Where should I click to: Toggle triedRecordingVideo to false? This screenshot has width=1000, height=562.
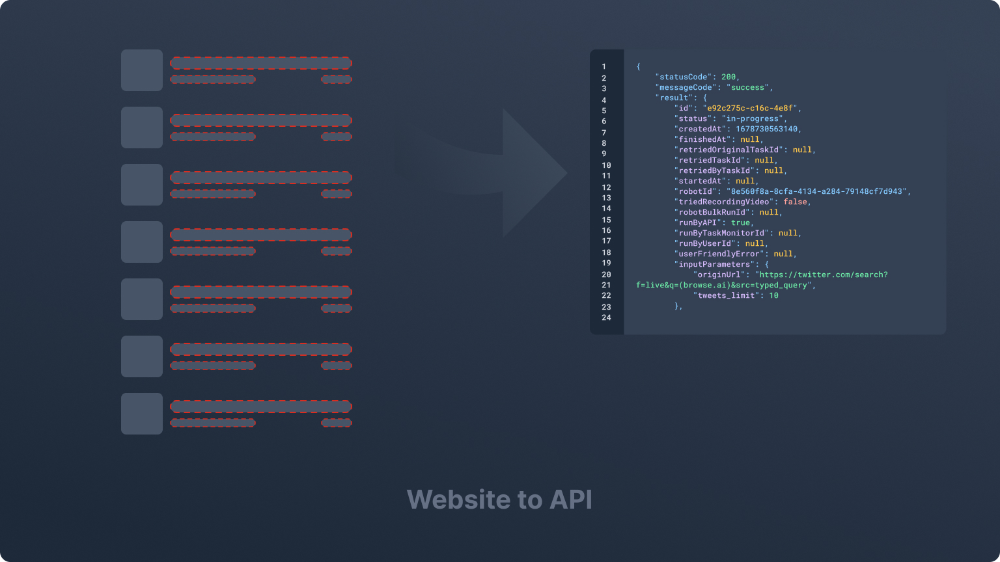coord(796,202)
